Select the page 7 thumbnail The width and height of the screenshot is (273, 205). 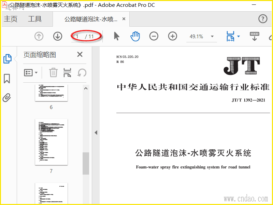click(x=52, y=142)
